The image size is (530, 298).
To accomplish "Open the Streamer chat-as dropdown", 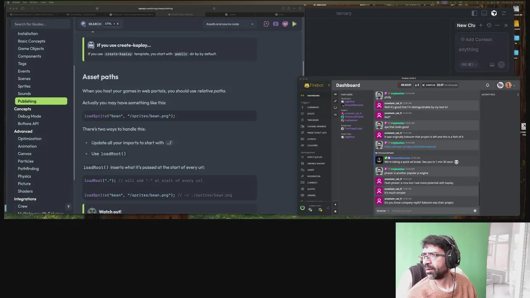I will pos(383,211).
